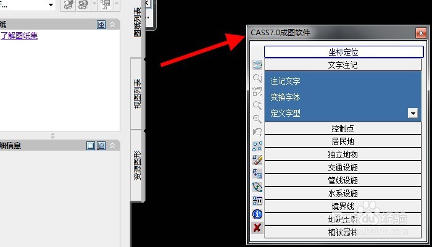Switch to the 视图列表 tab
Viewport: 432px width, 247px height.
click(x=137, y=93)
